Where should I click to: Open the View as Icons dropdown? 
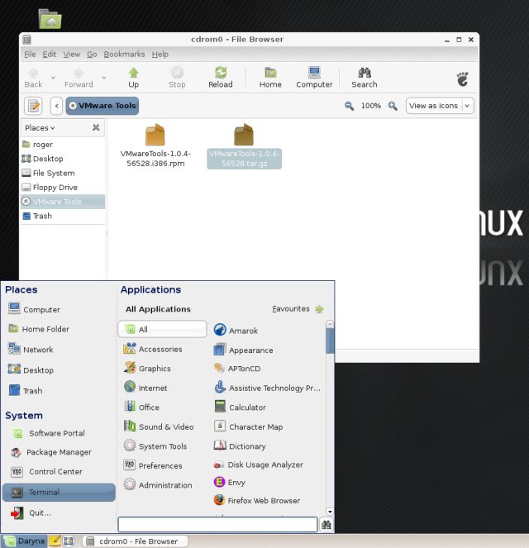[440, 106]
